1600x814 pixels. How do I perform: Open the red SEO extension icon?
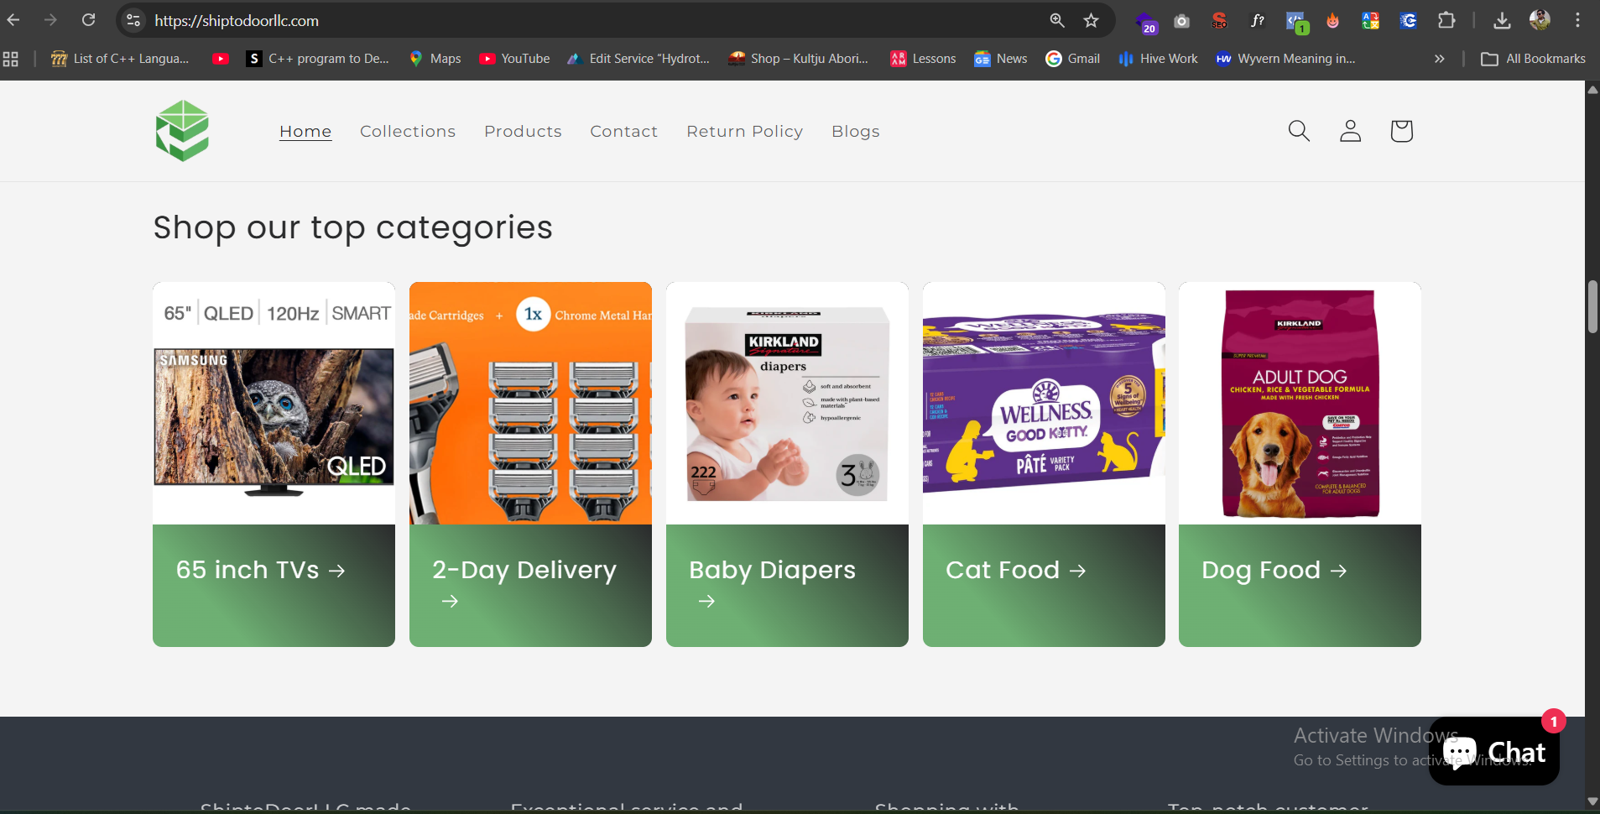(1219, 21)
